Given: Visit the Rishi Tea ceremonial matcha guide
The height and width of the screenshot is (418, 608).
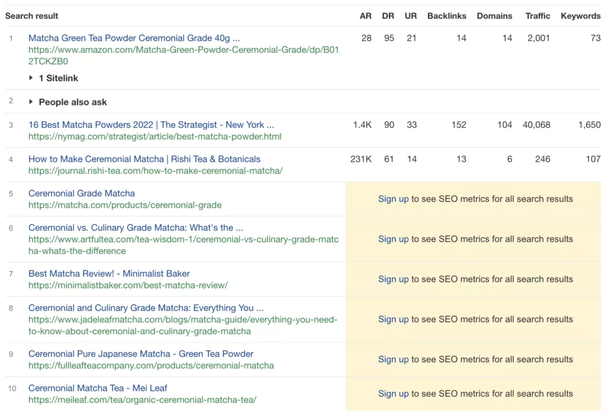Looking at the screenshot, I should (144, 159).
